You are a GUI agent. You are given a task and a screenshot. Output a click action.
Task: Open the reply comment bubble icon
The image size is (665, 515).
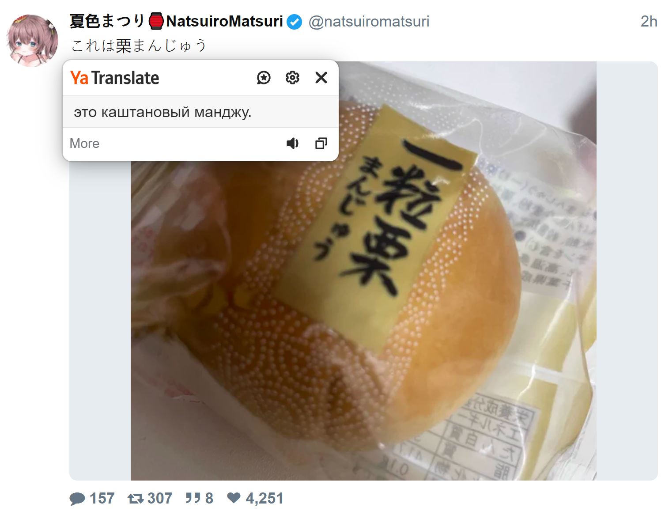[77, 499]
